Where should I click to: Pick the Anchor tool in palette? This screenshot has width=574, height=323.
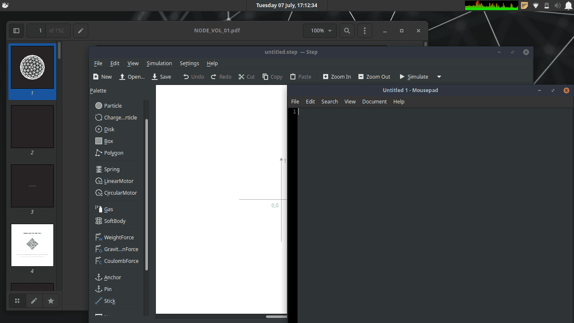pos(108,277)
